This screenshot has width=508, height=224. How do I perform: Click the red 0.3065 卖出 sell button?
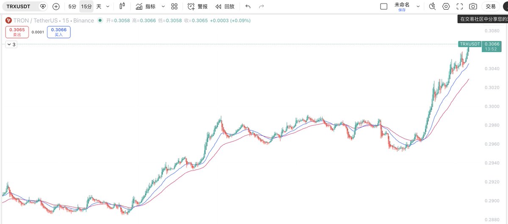pos(17,32)
